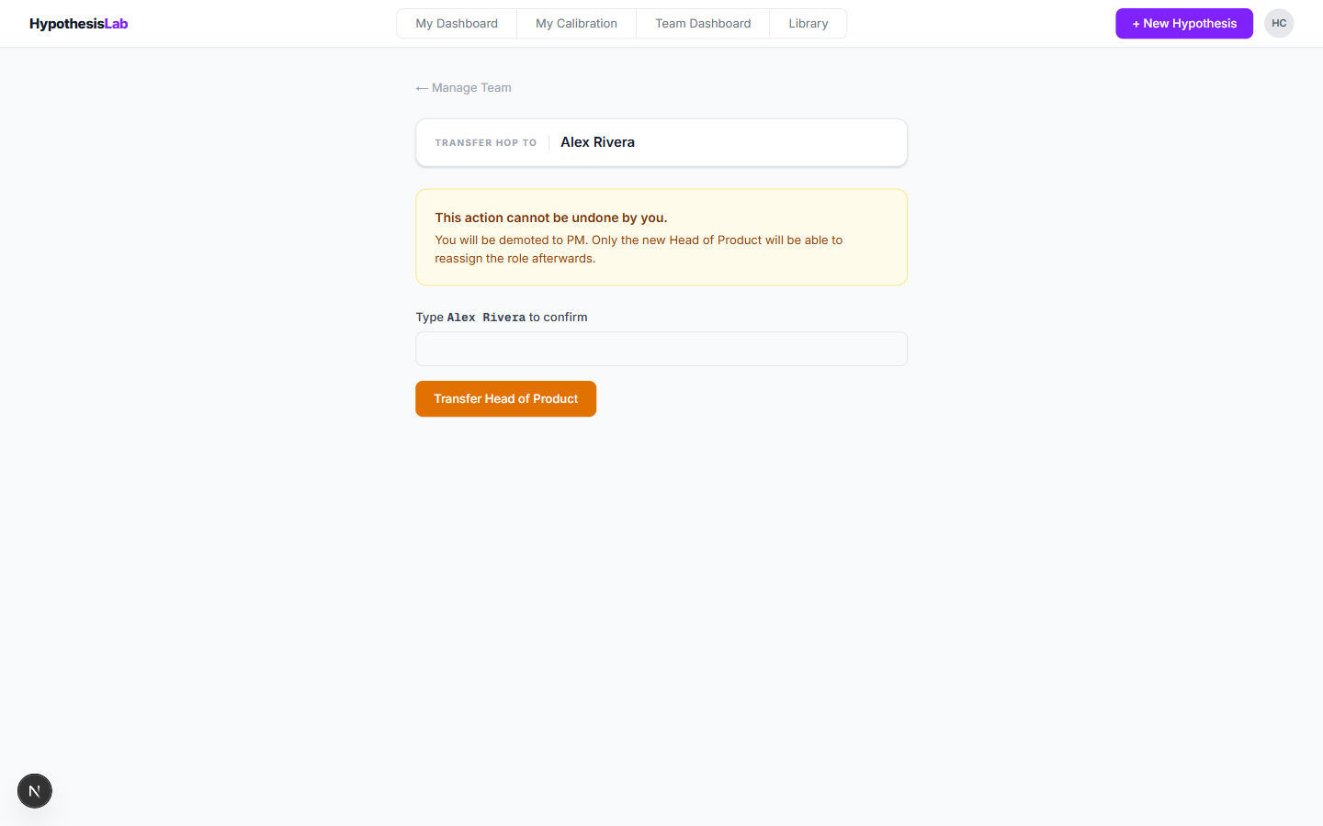1323x826 pixels.
Task: Open the Next.js dev tools badge
Action: coord(35,791)
